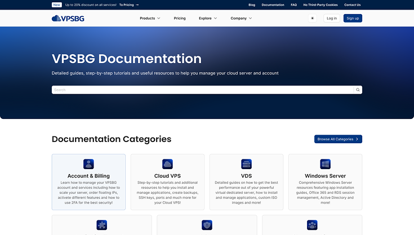
Task: Open the Cloud VPS category title
Action: point(167,176)
